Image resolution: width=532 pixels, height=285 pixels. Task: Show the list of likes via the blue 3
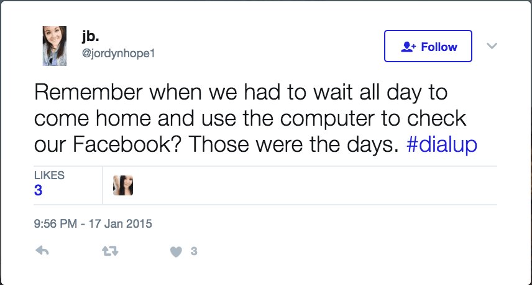pyautogui.click(x=38, y=190)
